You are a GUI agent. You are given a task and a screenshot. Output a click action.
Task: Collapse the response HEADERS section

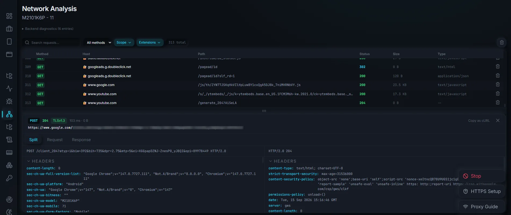coord(283,161)
